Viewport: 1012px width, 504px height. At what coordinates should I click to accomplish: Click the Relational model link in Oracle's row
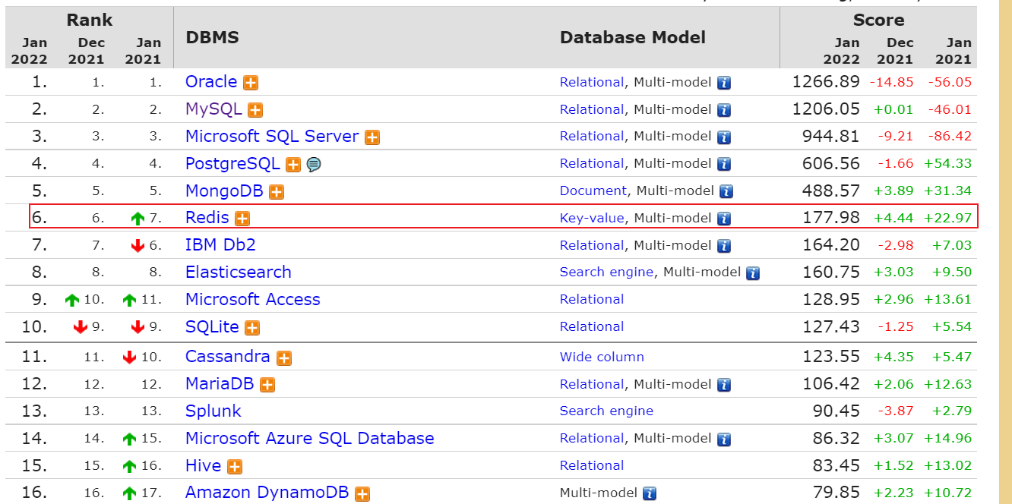click(x=592, y=82)
